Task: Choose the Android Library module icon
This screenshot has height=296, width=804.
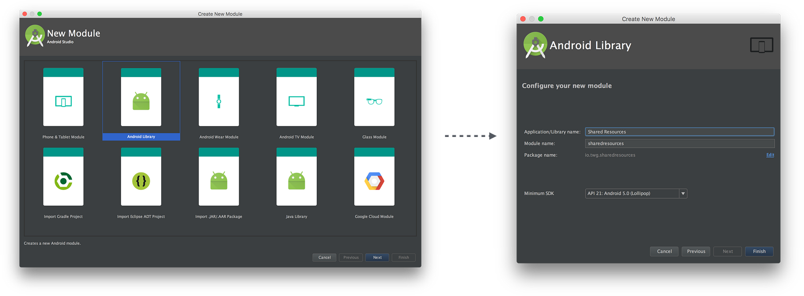Action: (x=141, y=97)
